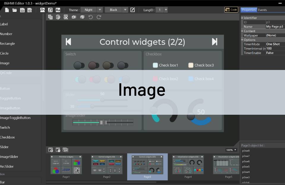
Task: Create a new project file
Action: (7, 10)
